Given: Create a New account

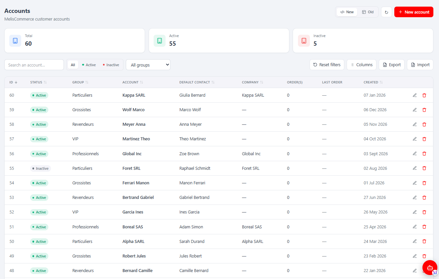Looking at the screenshot, I should tap(414, 12).
